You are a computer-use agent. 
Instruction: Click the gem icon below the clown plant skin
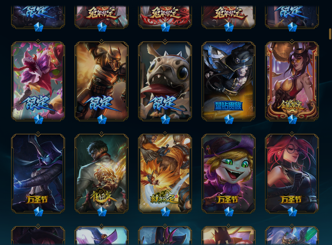(x=39, y=119)
